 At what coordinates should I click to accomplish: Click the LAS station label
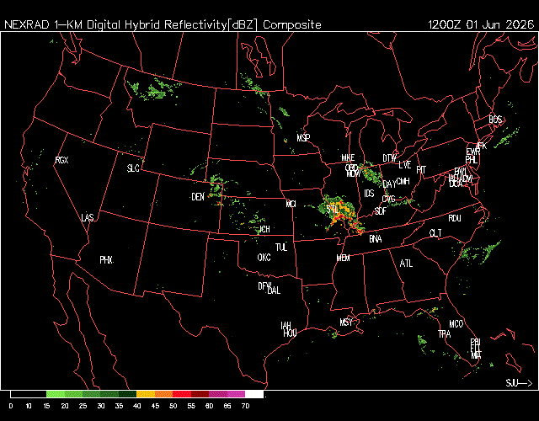pos(88,217)
